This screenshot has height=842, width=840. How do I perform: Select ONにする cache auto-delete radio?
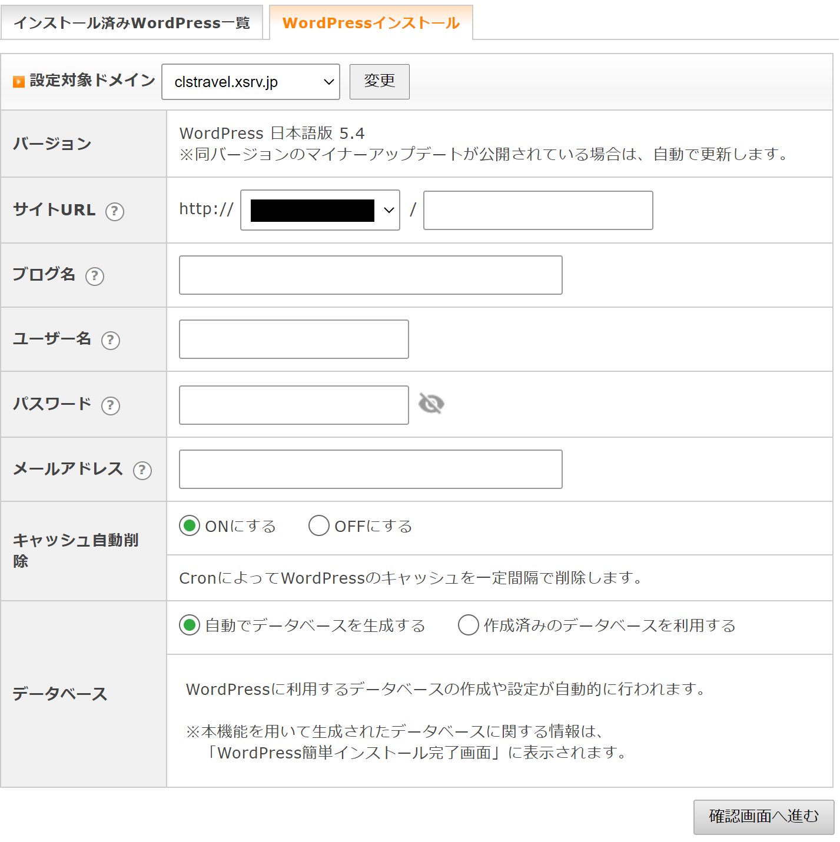tap(190, 525)
